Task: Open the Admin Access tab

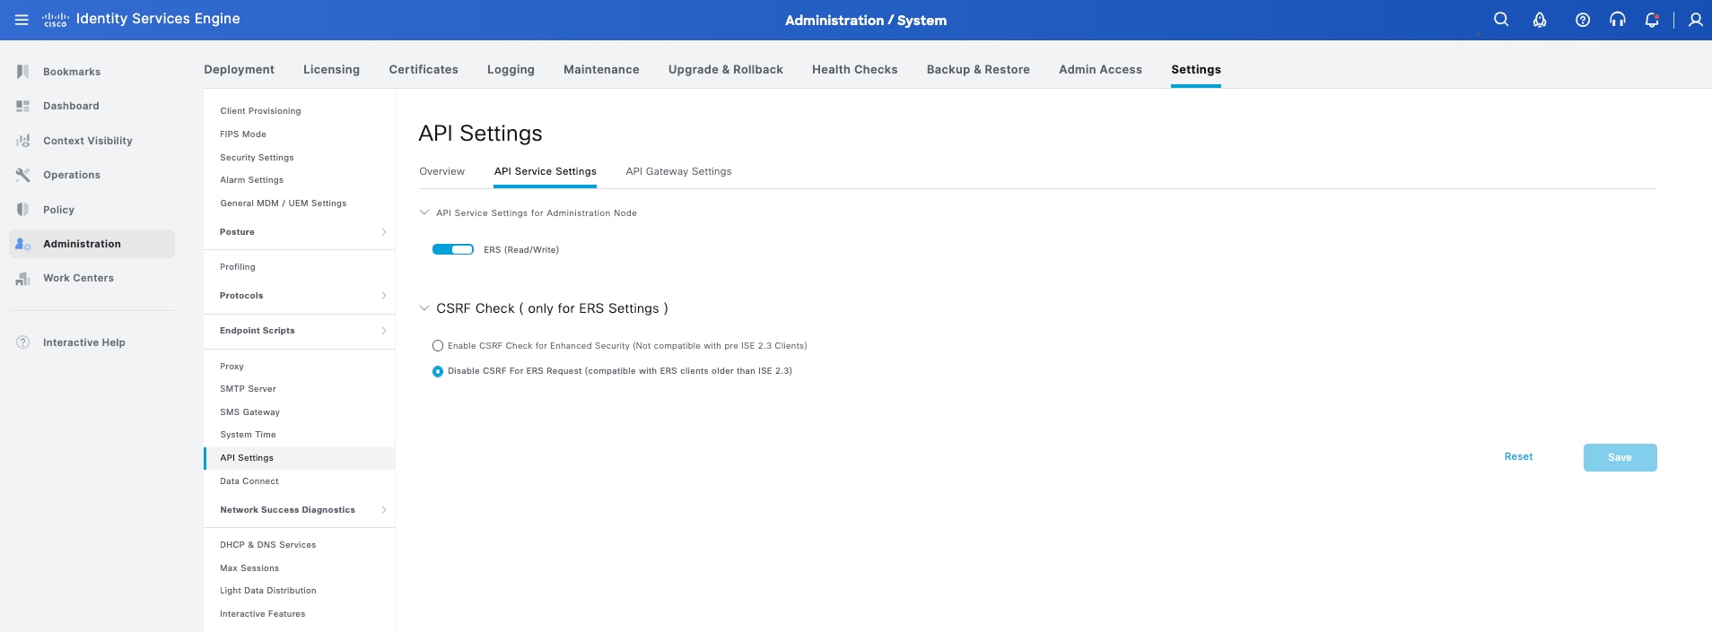Action: click(1100, 69)
